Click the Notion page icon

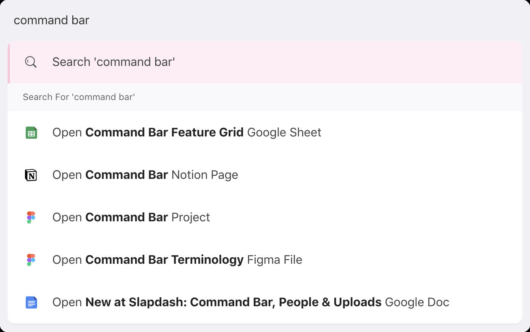click(x=31, y=175)
